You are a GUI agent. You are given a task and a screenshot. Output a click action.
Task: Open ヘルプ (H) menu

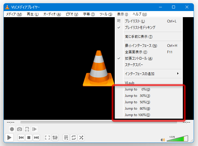(x=140, y=14)
